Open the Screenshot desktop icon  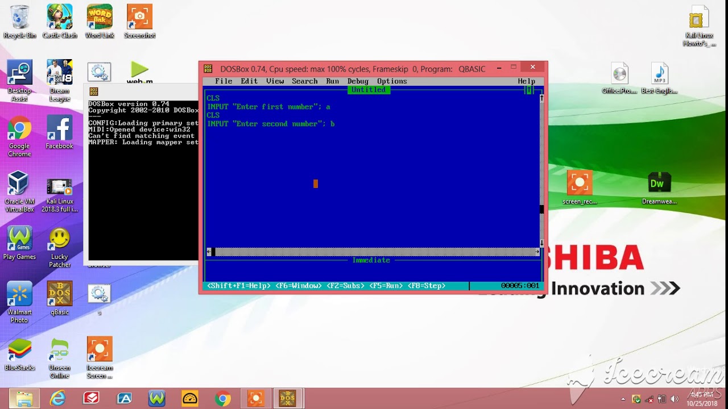point(139,22)
